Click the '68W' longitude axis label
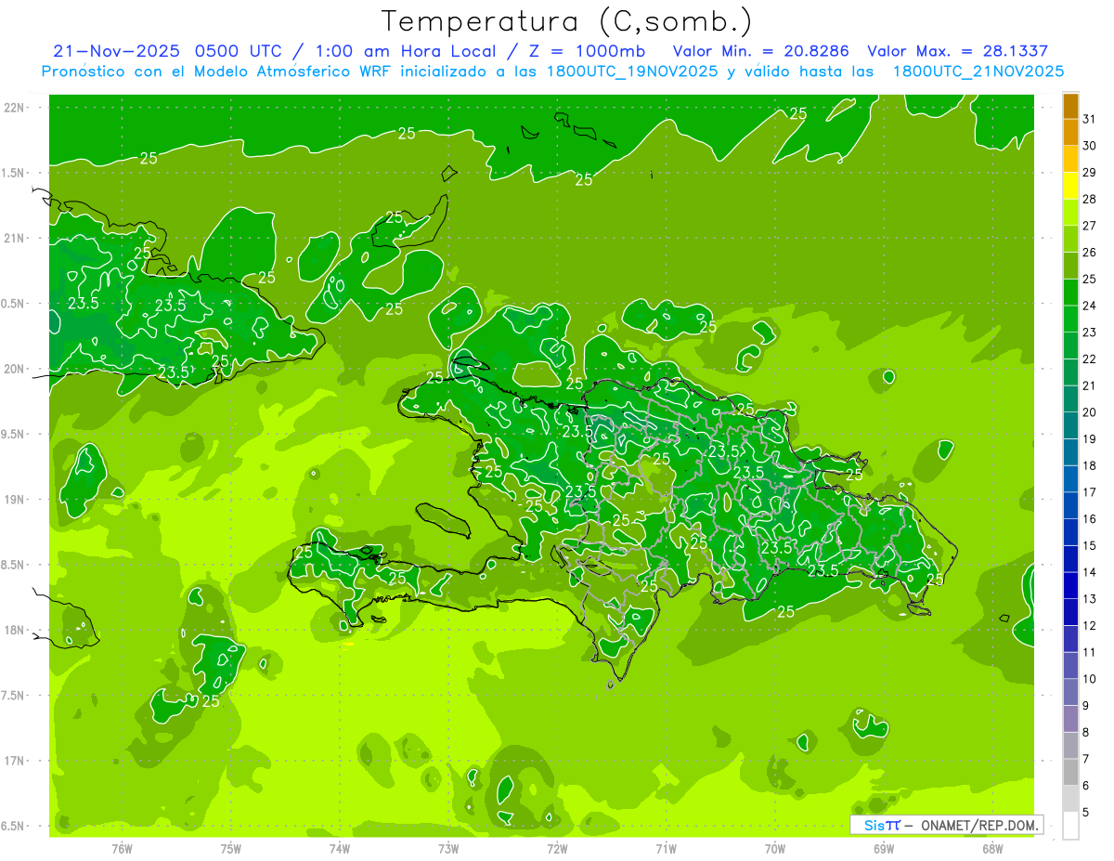 pyautogui.click(x=992, y=849)
